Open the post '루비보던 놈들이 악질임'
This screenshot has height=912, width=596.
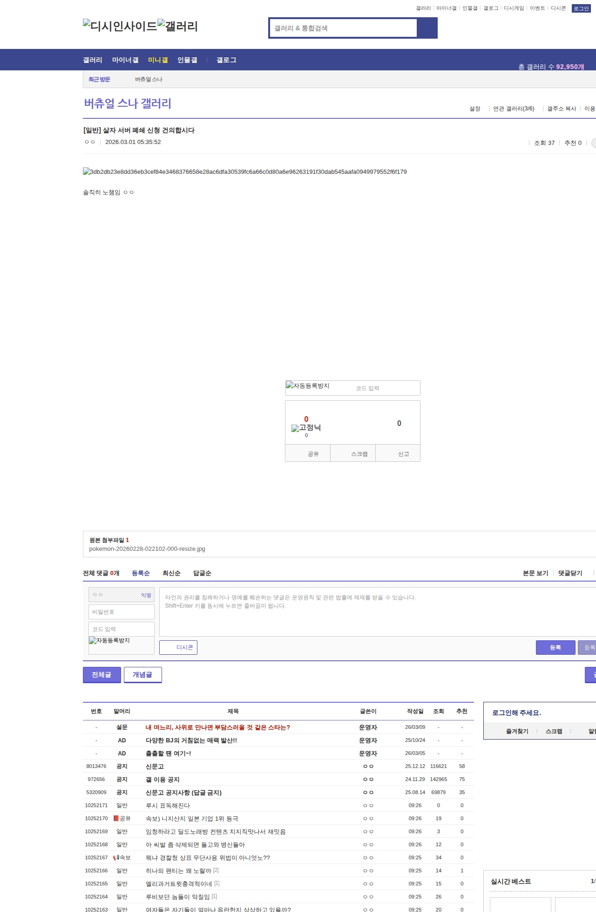point(177,897)
